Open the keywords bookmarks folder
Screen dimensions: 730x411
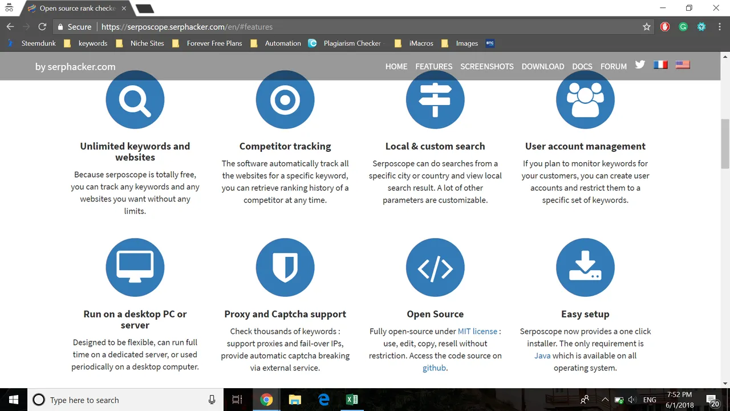[x=86, y=43]
